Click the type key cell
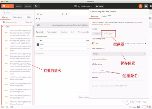 click(x=62, y=45)
